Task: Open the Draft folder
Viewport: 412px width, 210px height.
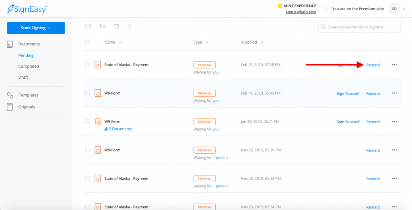Action: click(x=23, y=77)
